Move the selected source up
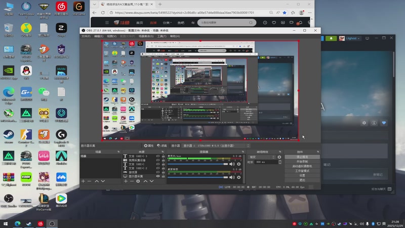This screenshot has height=228, width=405. click(x=145, y=181)
